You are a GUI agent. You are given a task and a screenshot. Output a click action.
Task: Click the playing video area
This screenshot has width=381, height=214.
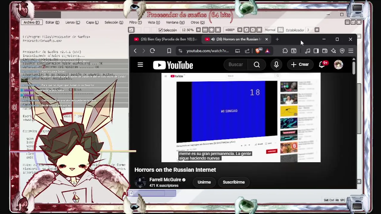point(241,117)
